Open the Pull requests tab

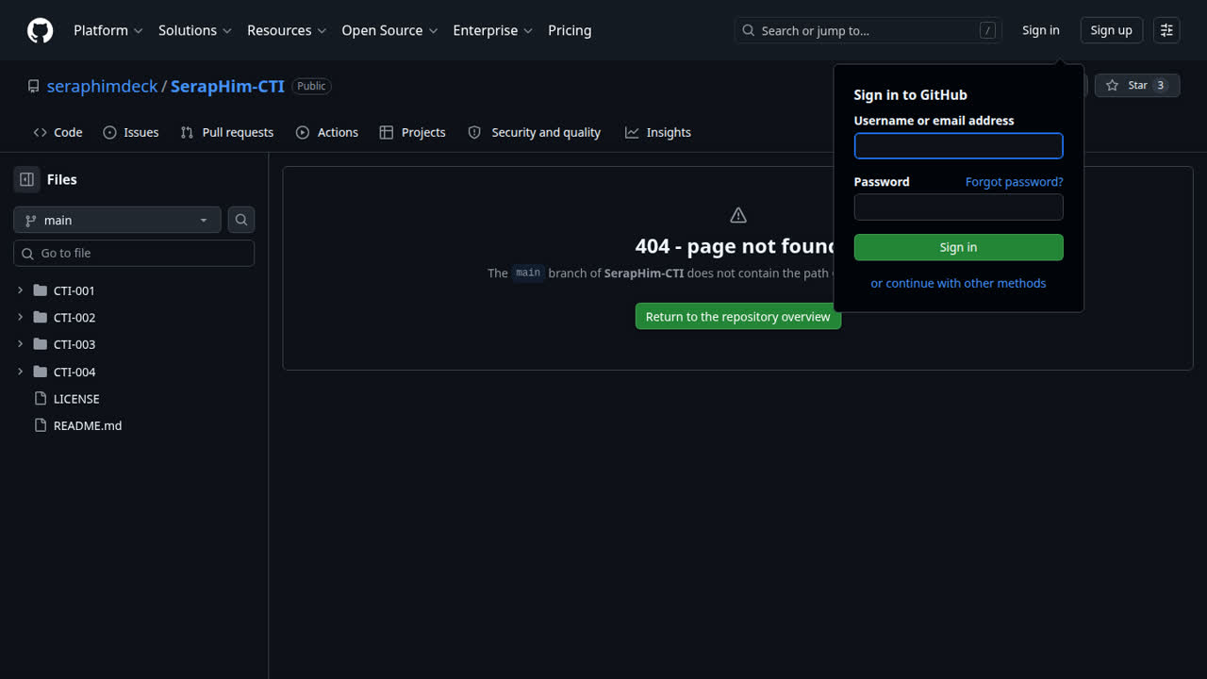227,132
